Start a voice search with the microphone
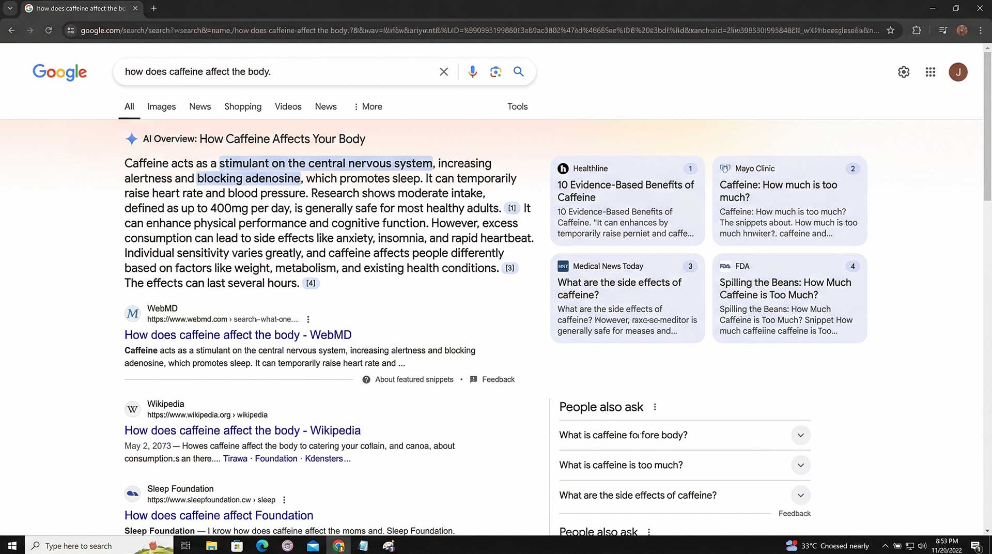The height and width of the screenshot is (554, 992). pyautogui.click(x=472, y=72)
